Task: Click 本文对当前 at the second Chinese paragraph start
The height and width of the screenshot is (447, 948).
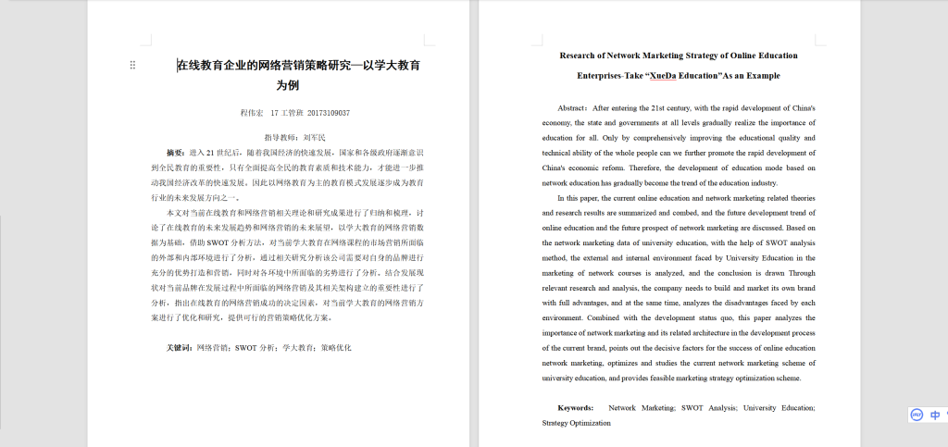Action: 186,213
